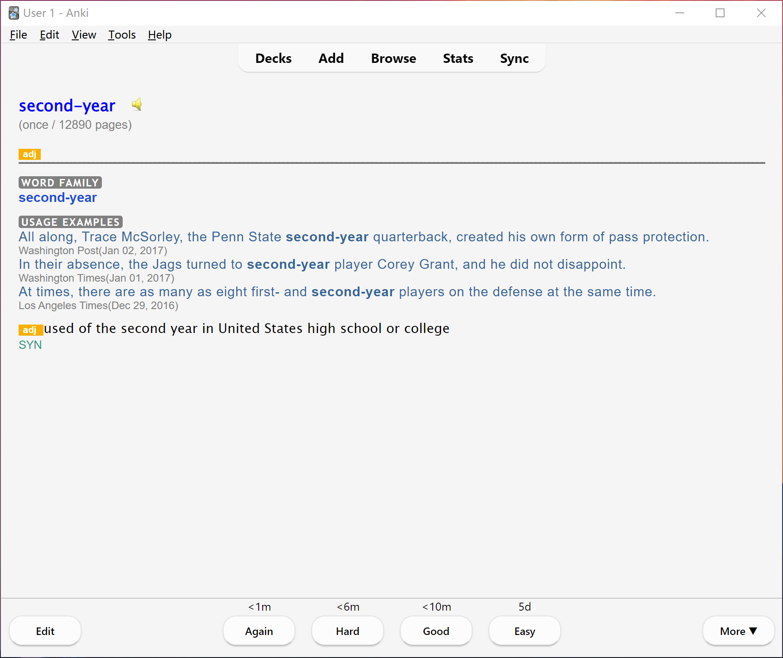Click the Anki app icon in title bar
The width and height of the screenshot is (783, 658).
pyautogui.click(x=14, y=13)
